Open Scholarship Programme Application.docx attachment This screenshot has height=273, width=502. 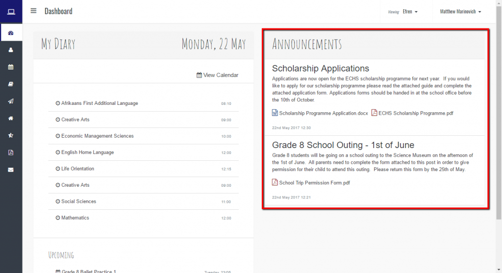coord(324,113)
